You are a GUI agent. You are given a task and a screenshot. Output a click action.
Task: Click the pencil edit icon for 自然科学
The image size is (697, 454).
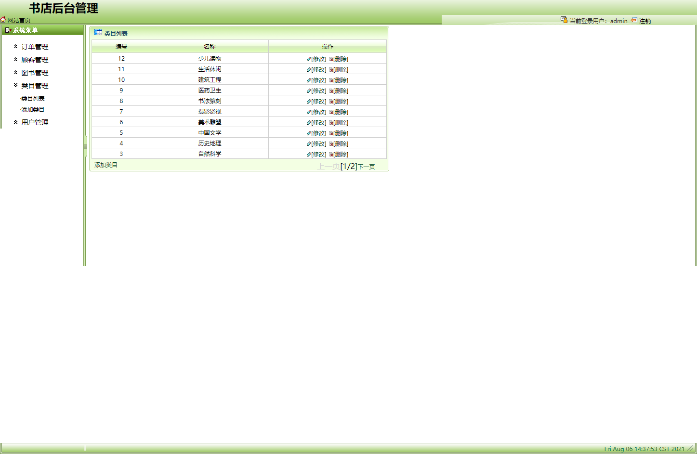click(309, 155)
